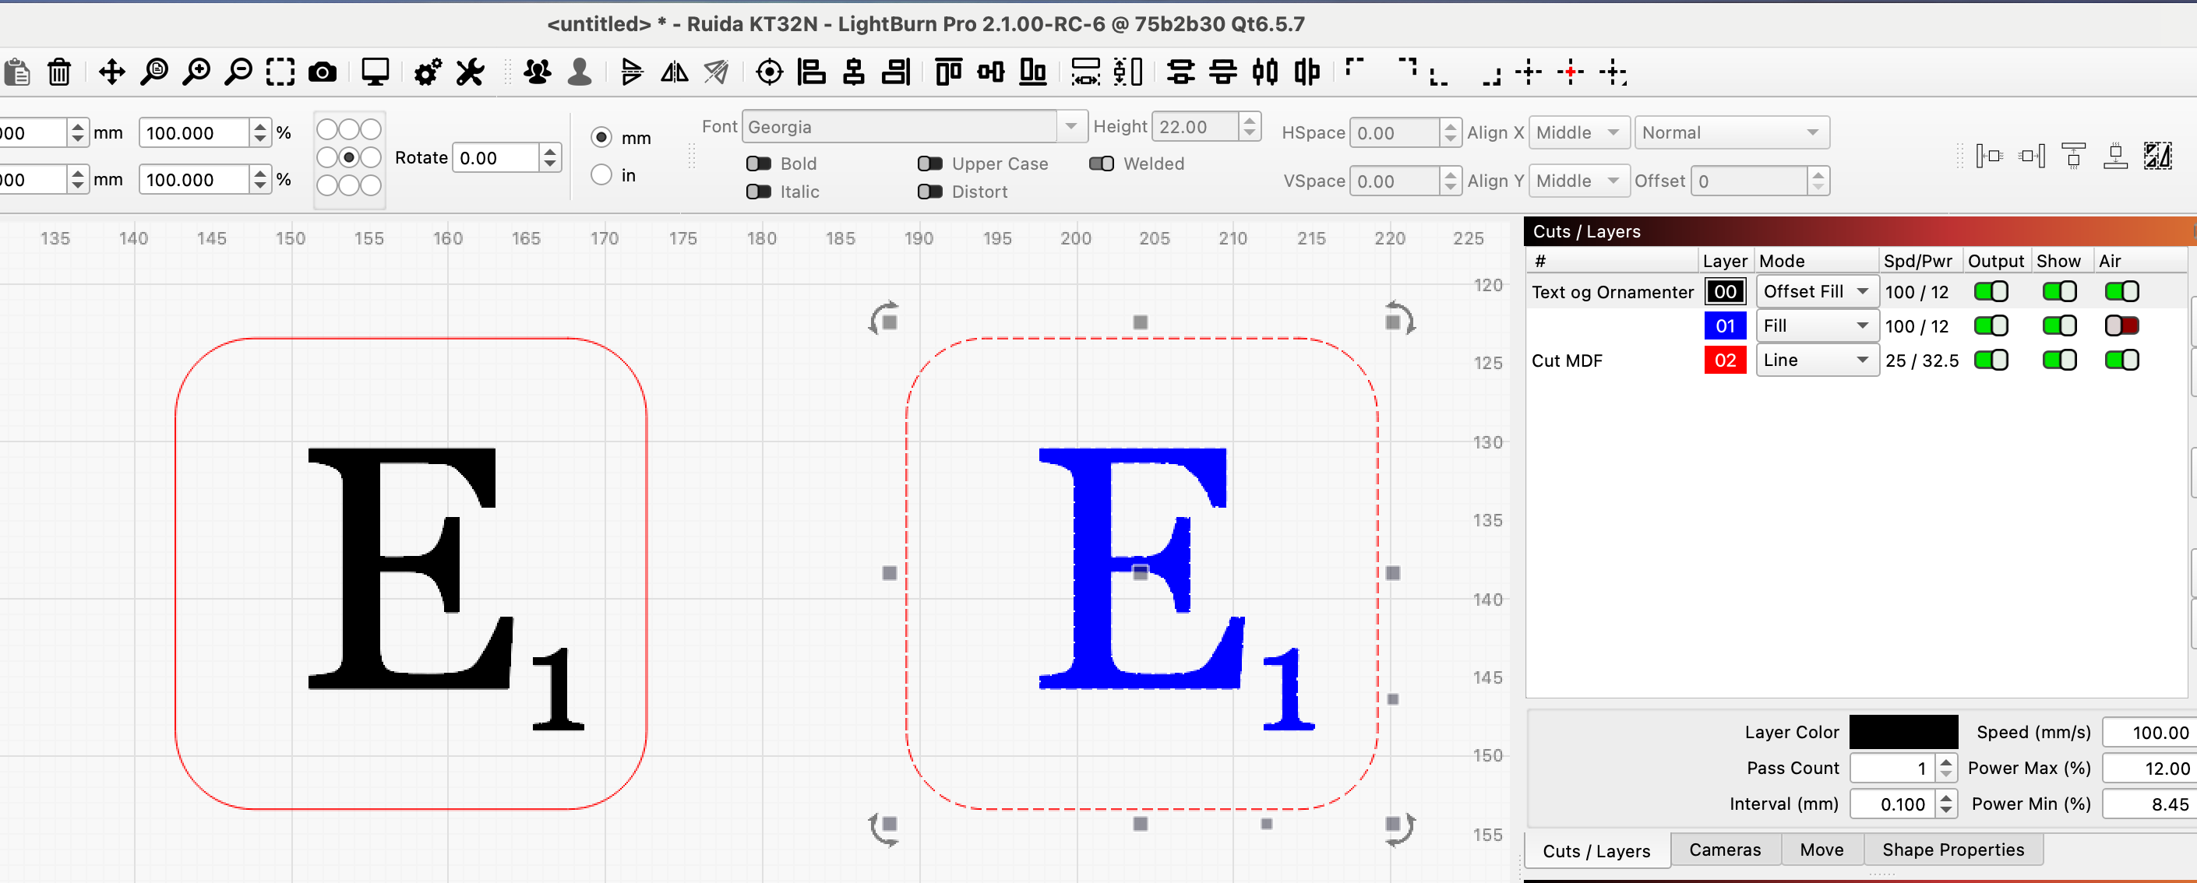
Task: Click the Flip Horizontal mirror icon
Action: click(x=674, y=72)
